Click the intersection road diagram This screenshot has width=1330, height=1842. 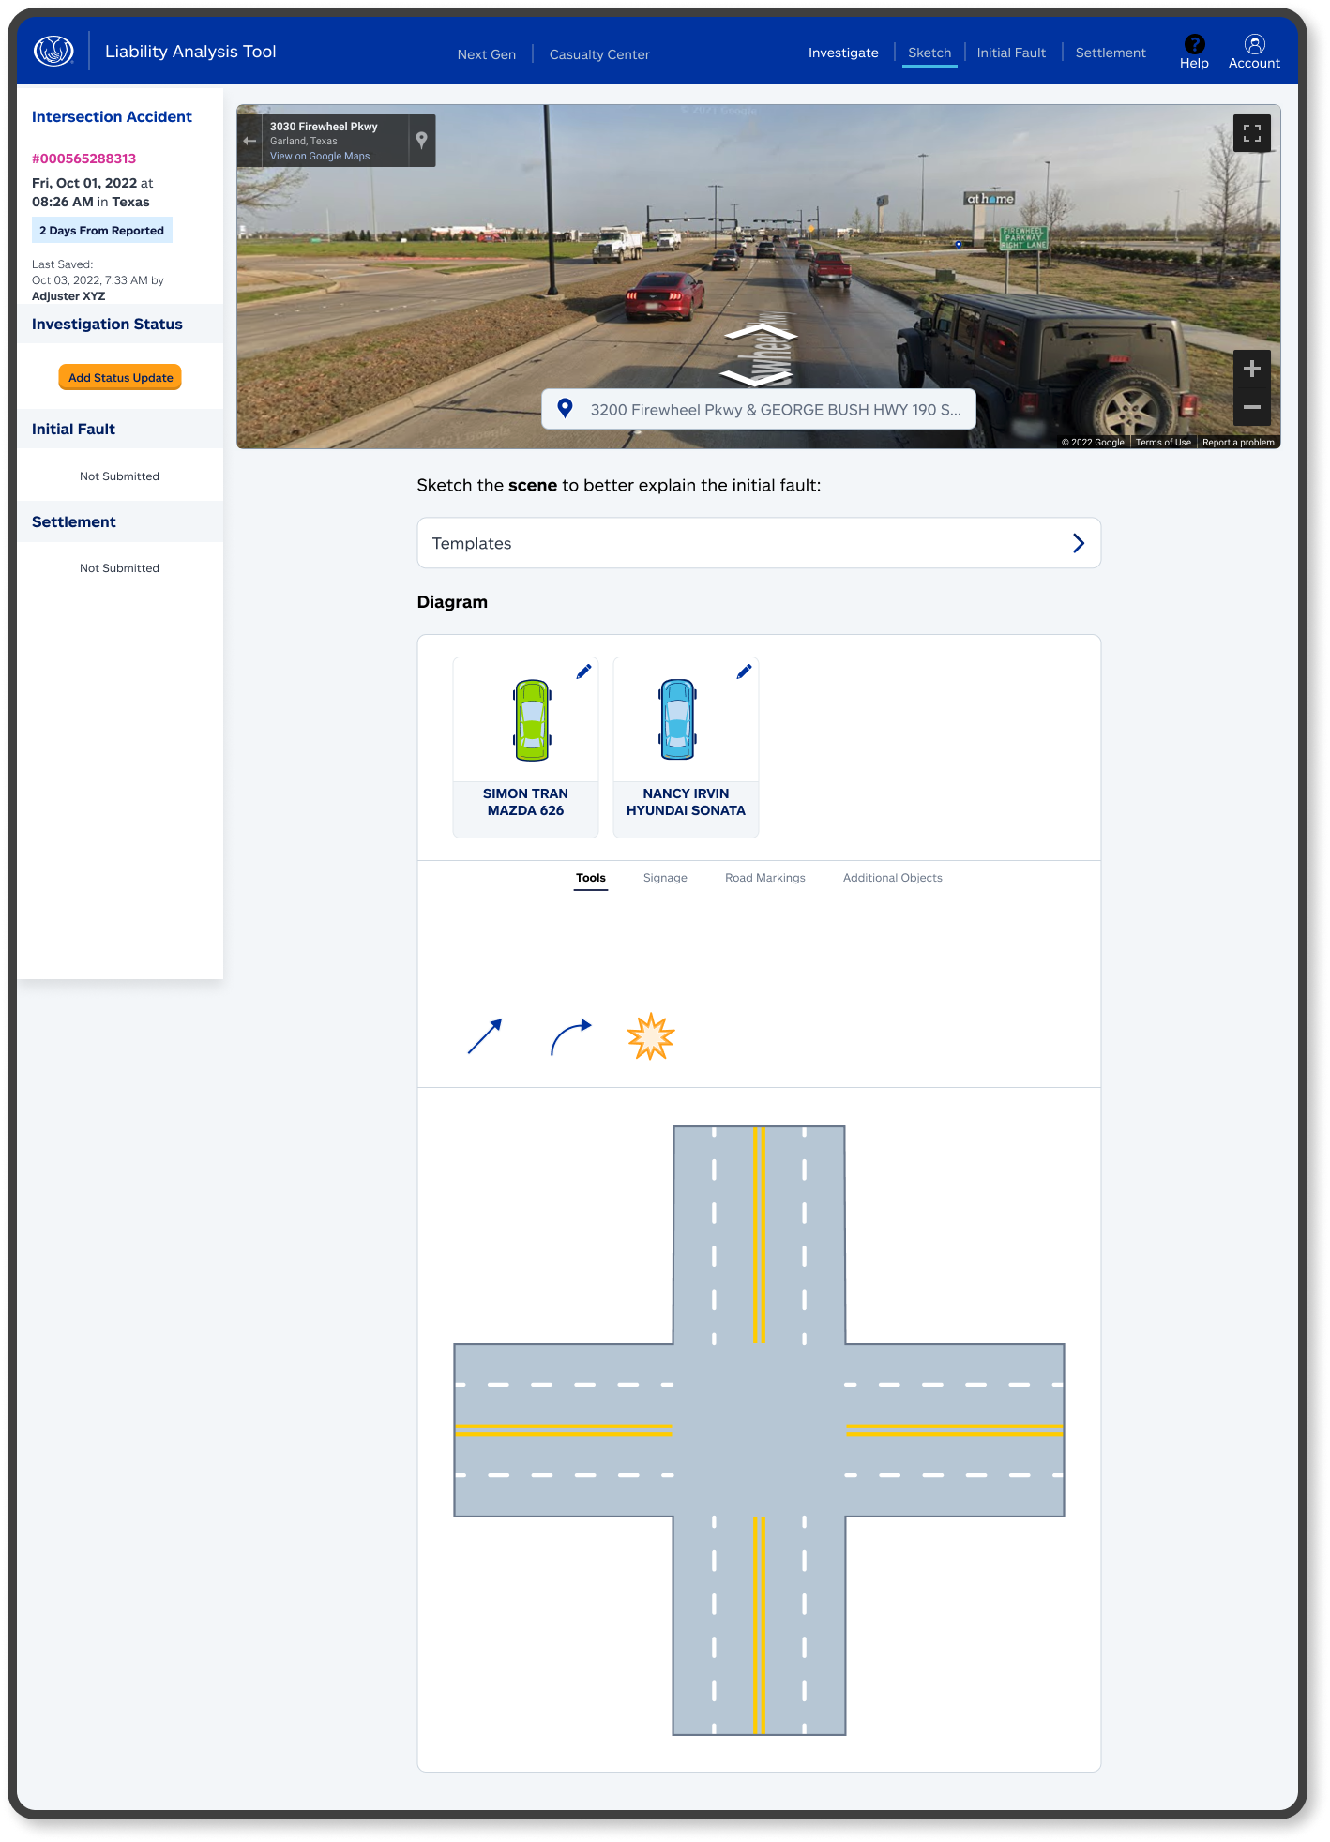pyautogui.click(x=759, y=1430)
